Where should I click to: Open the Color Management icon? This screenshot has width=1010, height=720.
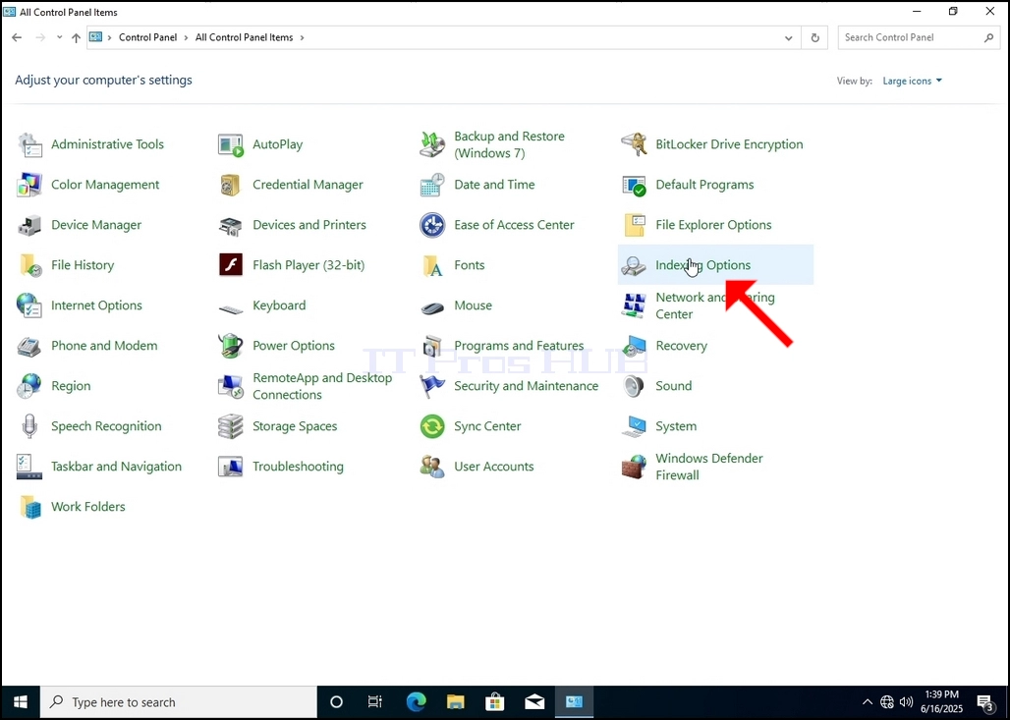(29, 185)
